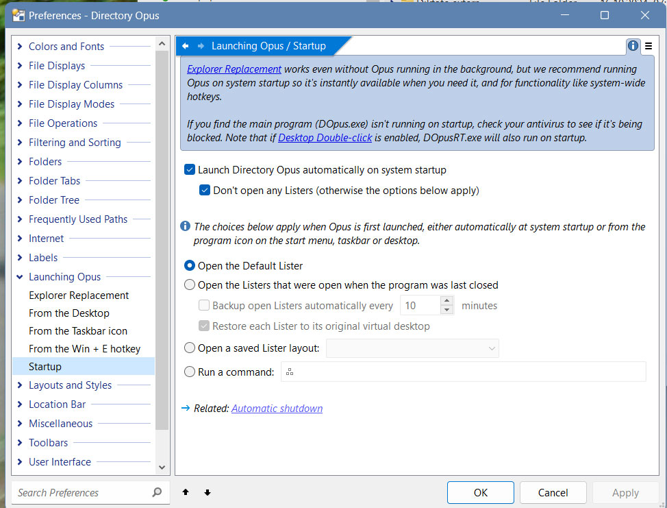Click the Directory Opus title bar icon
667x508 pixels.
[18, 15]
